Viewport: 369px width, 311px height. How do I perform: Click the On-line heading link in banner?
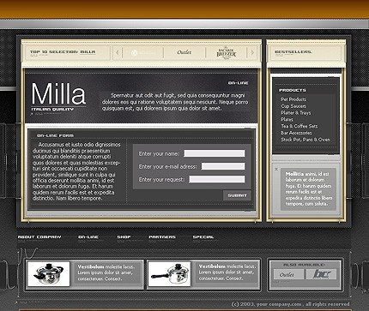tap(239, 83)
